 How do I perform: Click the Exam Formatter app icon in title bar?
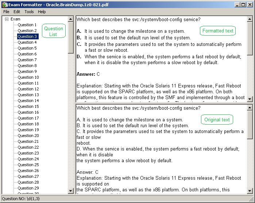[x=4, y=5]
